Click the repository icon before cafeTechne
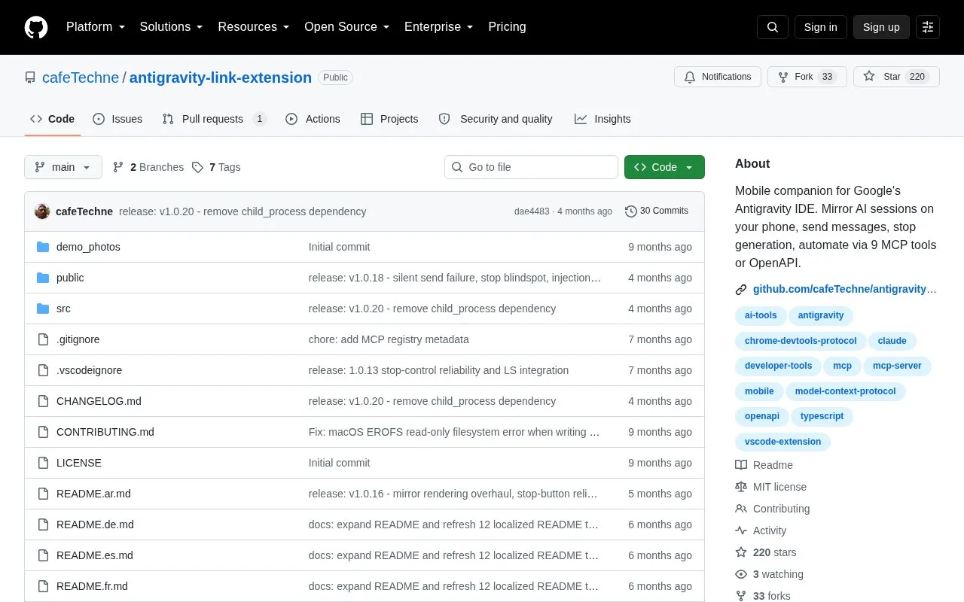This screenshot has height=602, width=964. click(30, 78)
